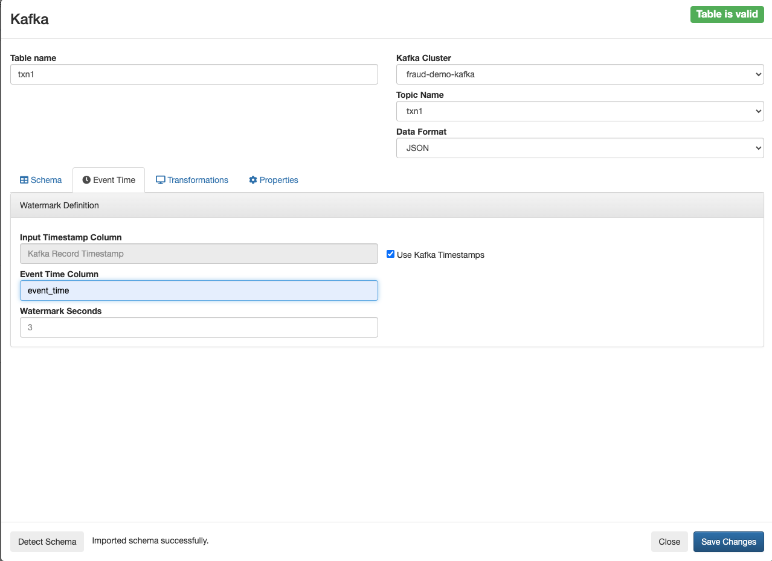Image resolution: width=772 pixels, height=561 pixels.
Task: Open the Transformations tab
Action: point(192,180)
